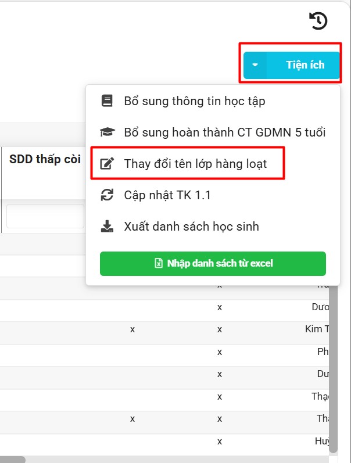Click the Kim T name cell in the table
Screen dimensions: 351x463
pos(317,329)
